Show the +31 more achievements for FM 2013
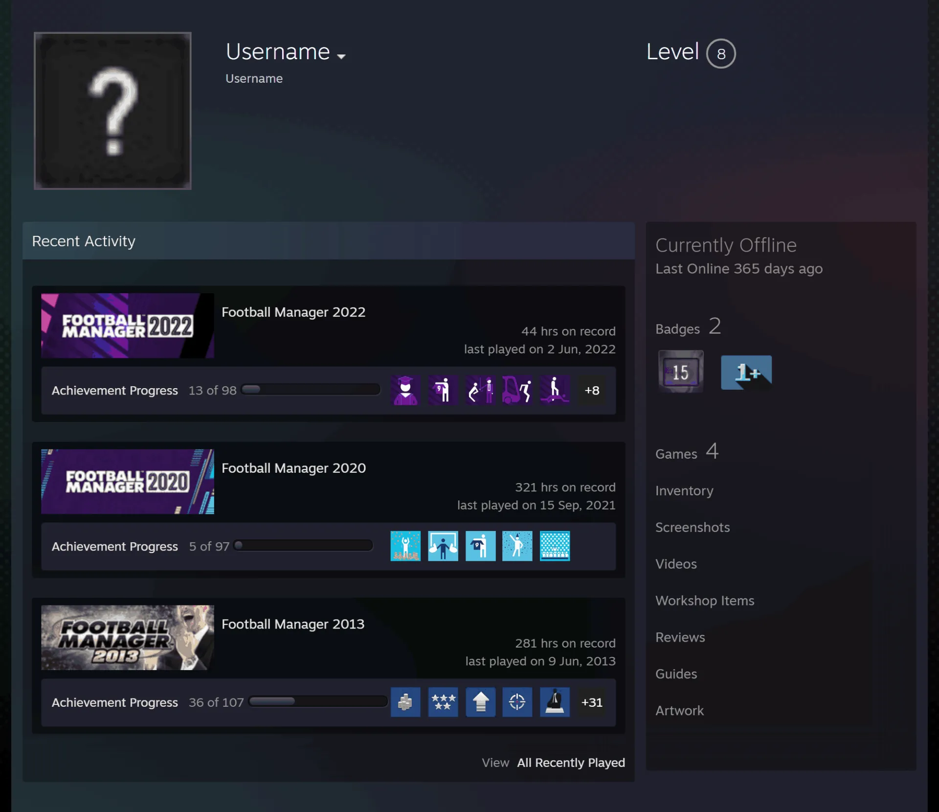939x812 pixels. [x=592, y=702]
